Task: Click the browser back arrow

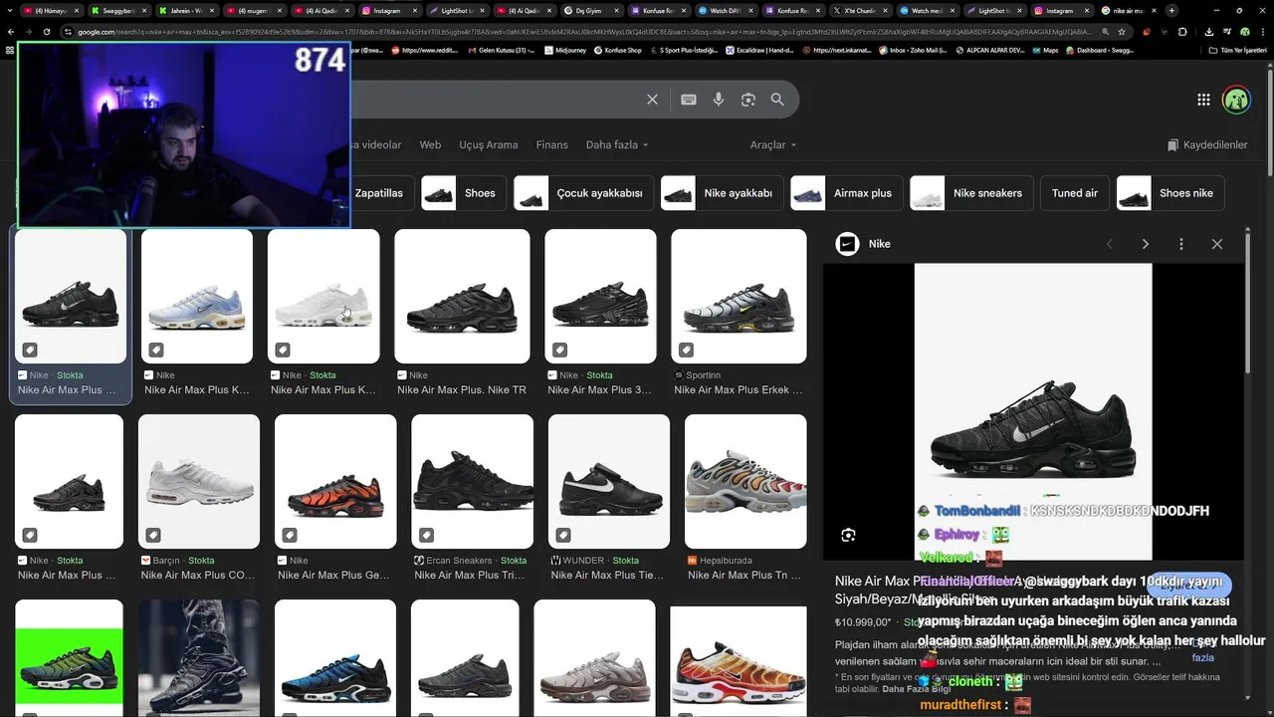Action: coord(10,31)
